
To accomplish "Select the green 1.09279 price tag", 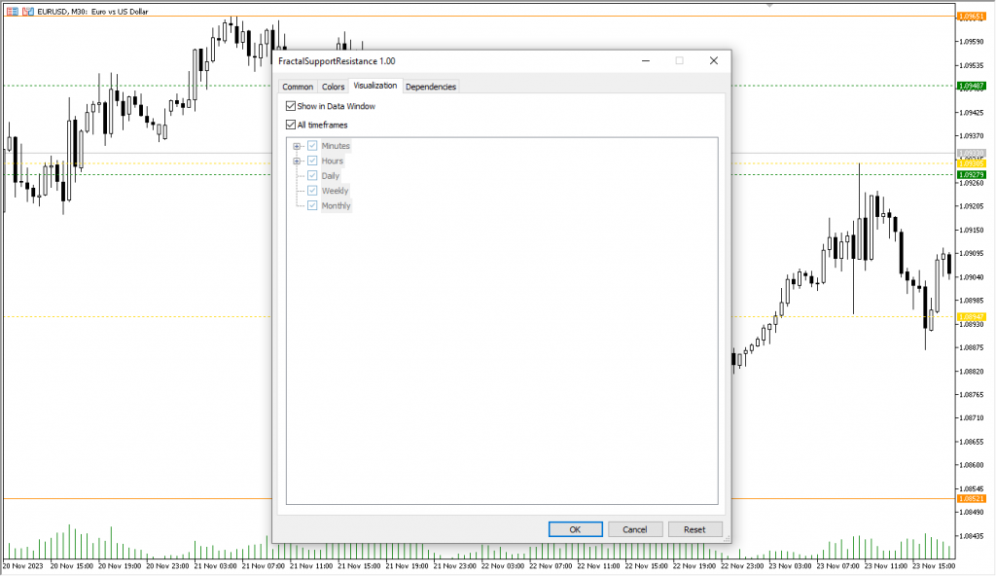I will [x=973, y=174].
